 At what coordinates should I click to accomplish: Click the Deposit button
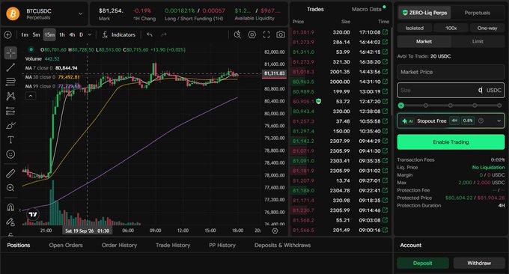point(423,263)
